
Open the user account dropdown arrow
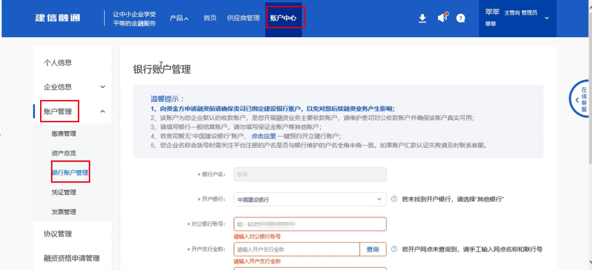[x=547, y=18]
